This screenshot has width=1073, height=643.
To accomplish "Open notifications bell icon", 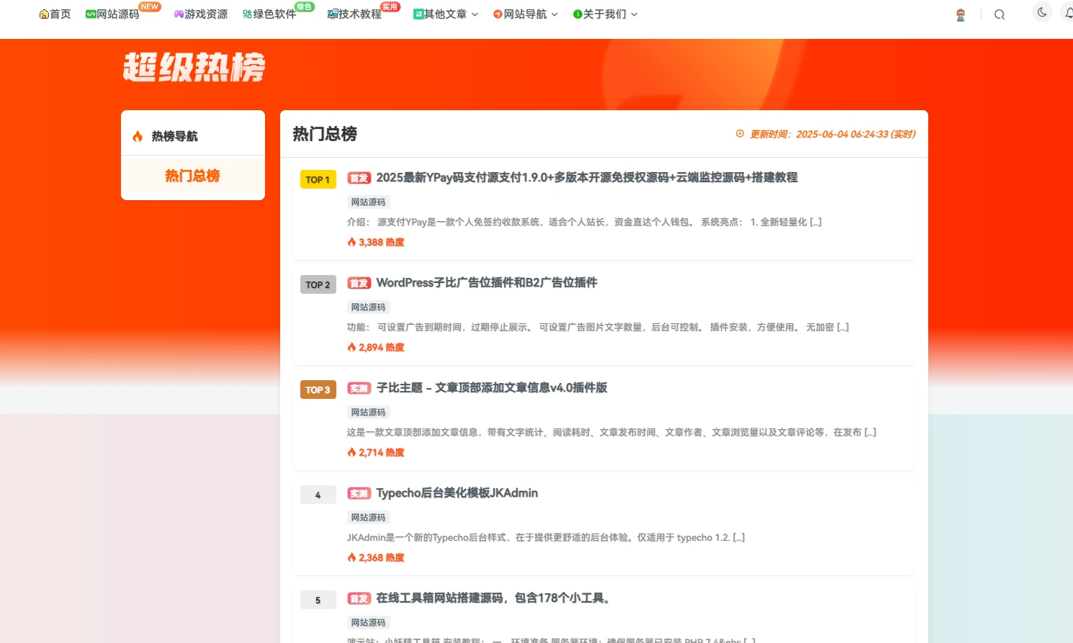I will click(1069, 12).
